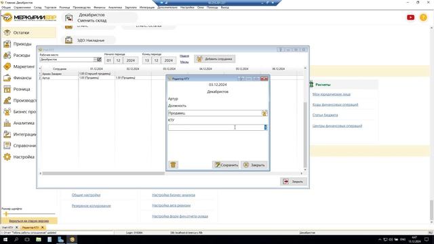
Task: Click Добавить сотрудника button
Action: tap(215, 59)
